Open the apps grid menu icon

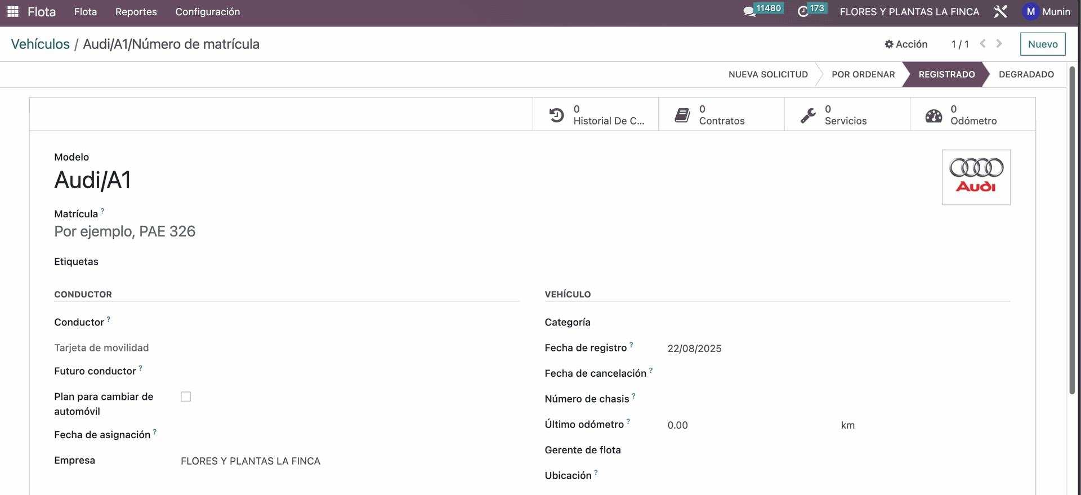pyautogui.click(x=13, y=11)
